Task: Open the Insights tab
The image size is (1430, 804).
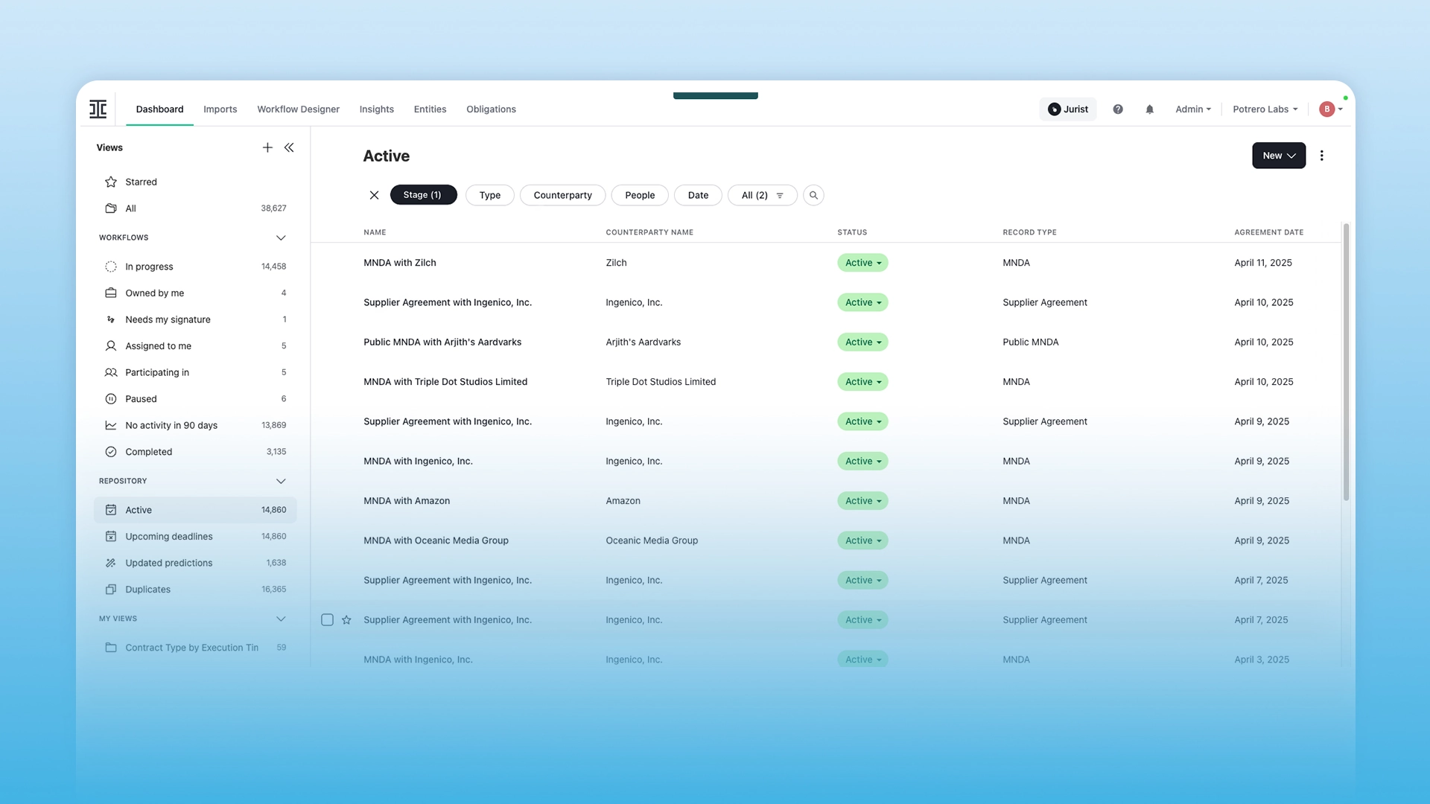Action: pyautogui.click(x=376, y=109)
